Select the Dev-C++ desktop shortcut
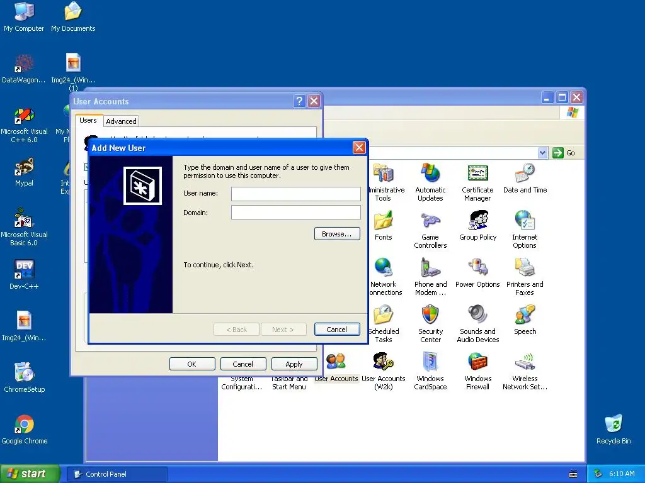 point(24,274)
